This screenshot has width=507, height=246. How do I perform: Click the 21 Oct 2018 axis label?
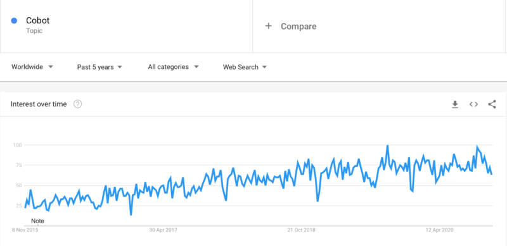302,230
